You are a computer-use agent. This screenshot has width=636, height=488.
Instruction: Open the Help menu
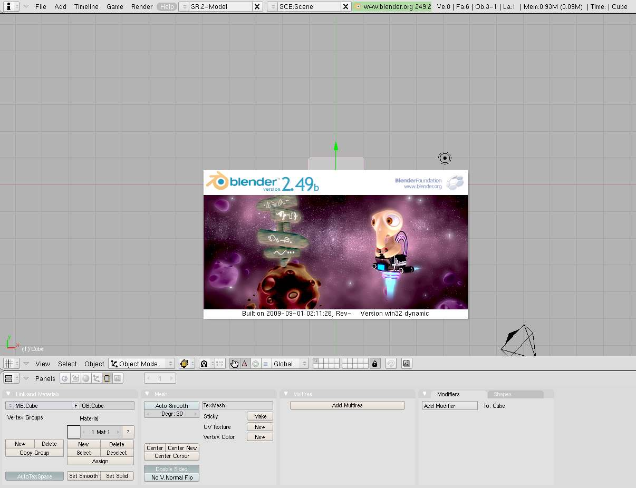167,6
